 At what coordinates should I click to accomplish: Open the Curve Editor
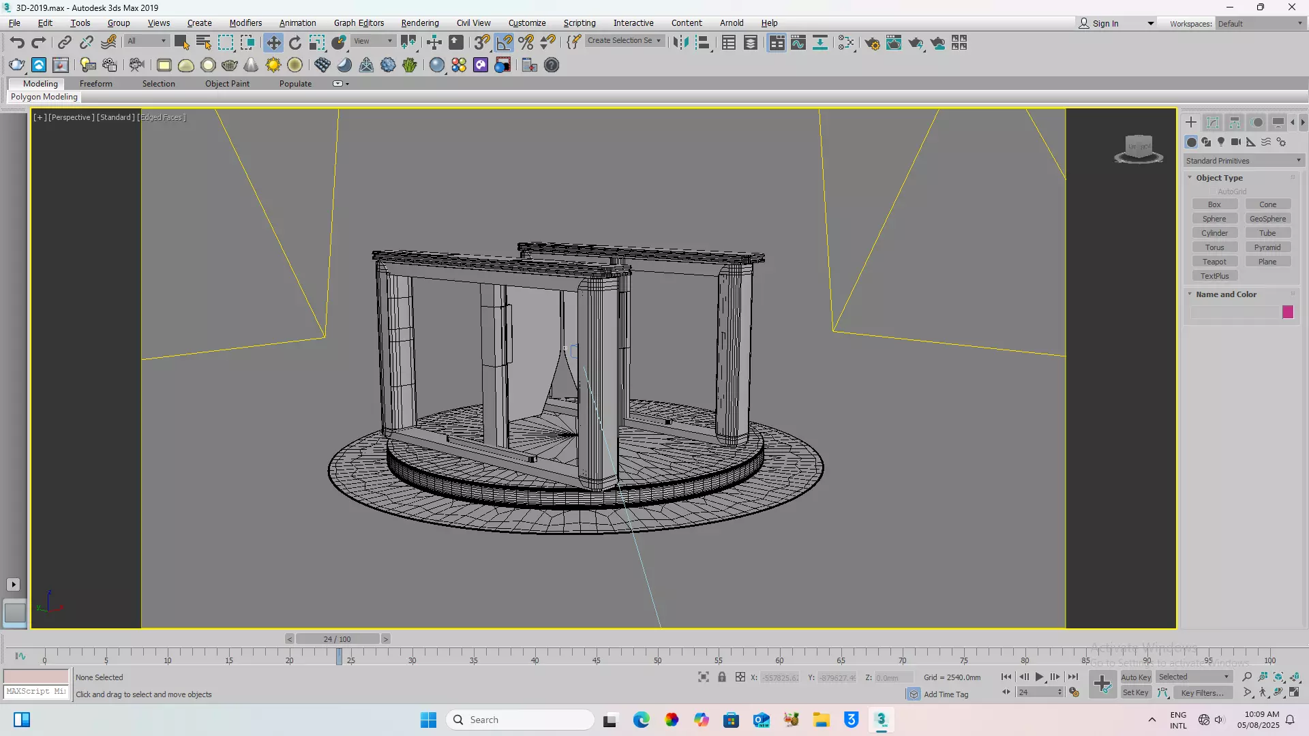point(798,43)
